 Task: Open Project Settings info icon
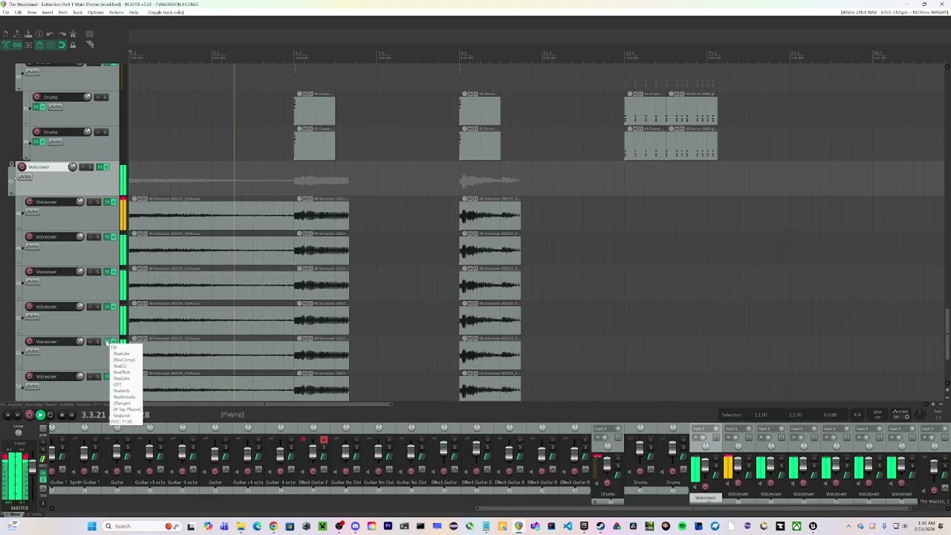click(39, 34)
